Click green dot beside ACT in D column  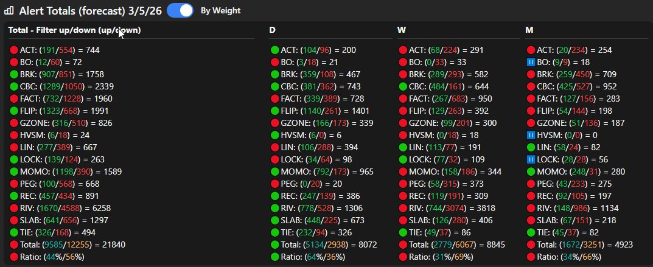[x=275, y=50]
